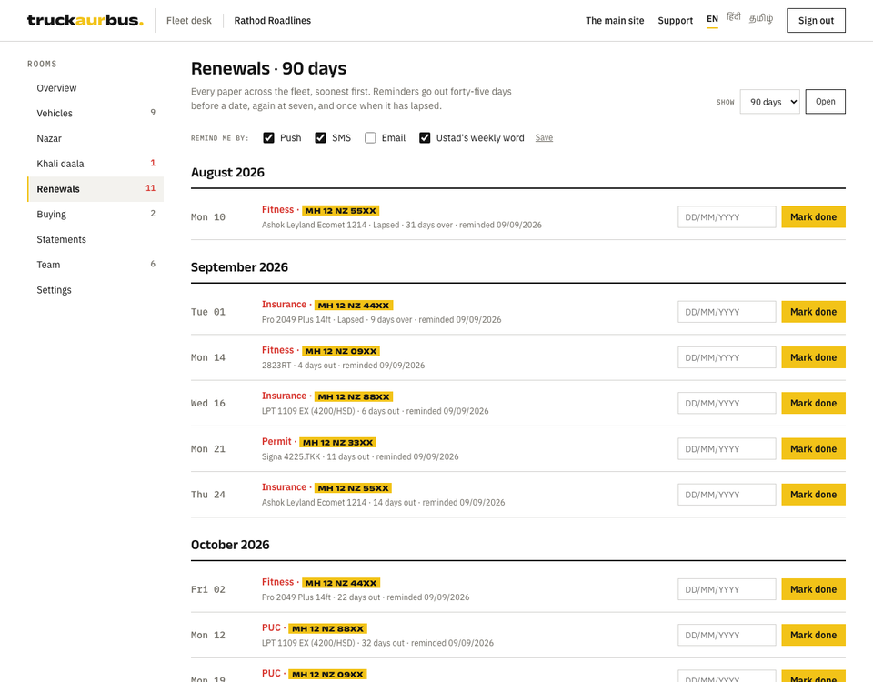
Task: Click date input for Fri 02 Fitness
Action: pyautogui.click(x=727, y=589)
